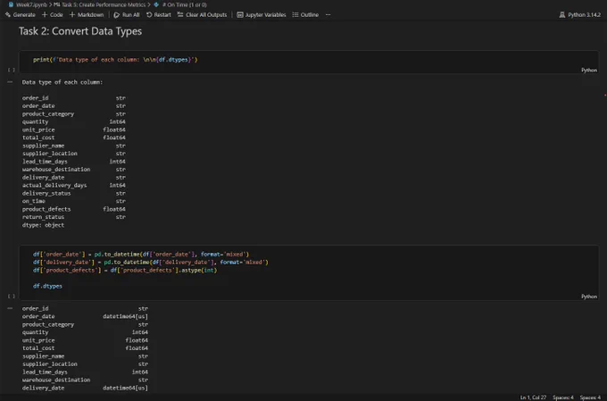Change the first cell's Python language mode
The image size is (607, 401).
(x=589, y=71)
